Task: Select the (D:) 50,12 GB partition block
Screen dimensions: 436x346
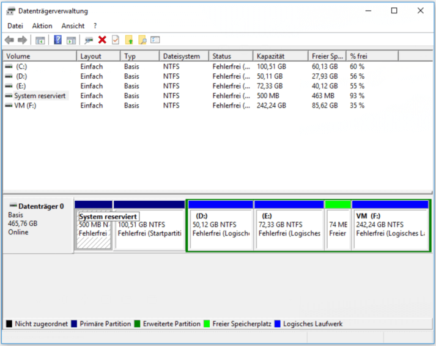Action: (x=221, y=226)
